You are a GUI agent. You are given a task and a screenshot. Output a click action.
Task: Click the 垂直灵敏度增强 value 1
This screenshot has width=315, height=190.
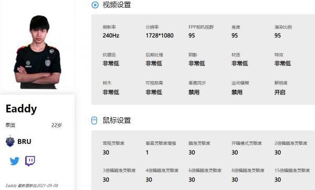click(147, 152)
